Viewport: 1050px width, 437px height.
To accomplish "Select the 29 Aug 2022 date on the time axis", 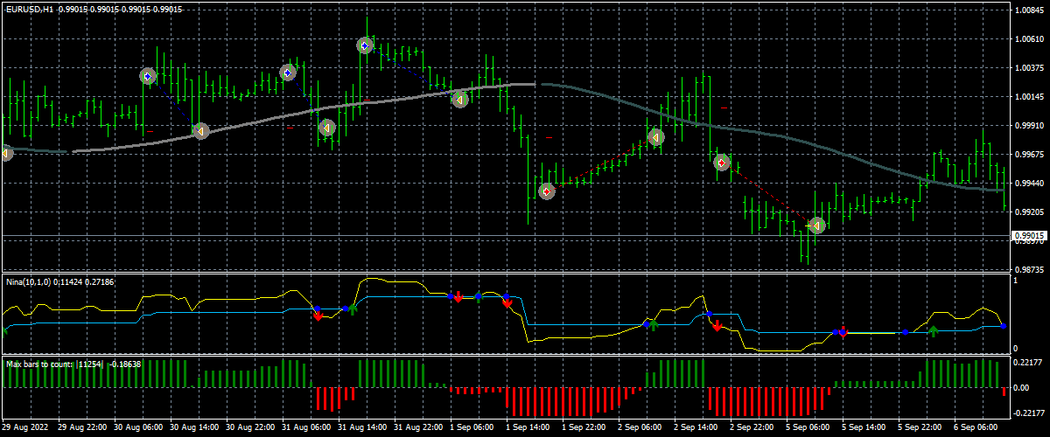I will 24,428.
